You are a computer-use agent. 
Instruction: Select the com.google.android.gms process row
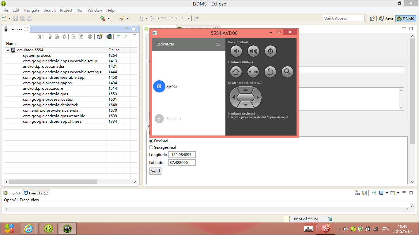tap(70, 94)
